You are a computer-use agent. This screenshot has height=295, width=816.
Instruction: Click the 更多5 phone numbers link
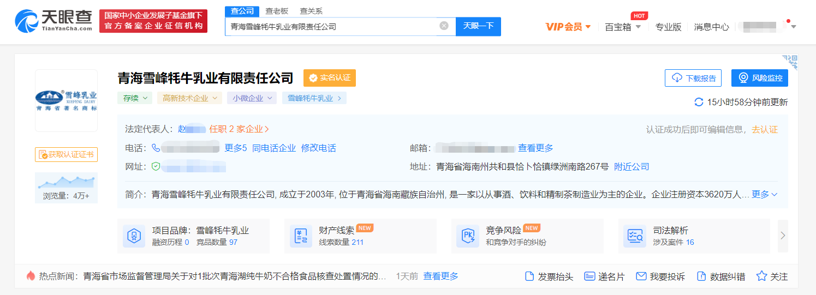click(236, 148)
